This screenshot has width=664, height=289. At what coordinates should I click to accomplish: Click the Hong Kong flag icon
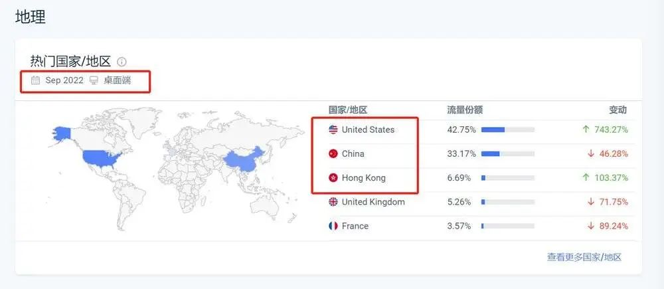(333, 178)
